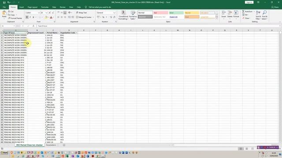
Task: Insert cells using the Insert button
Action: pos(223,14)
